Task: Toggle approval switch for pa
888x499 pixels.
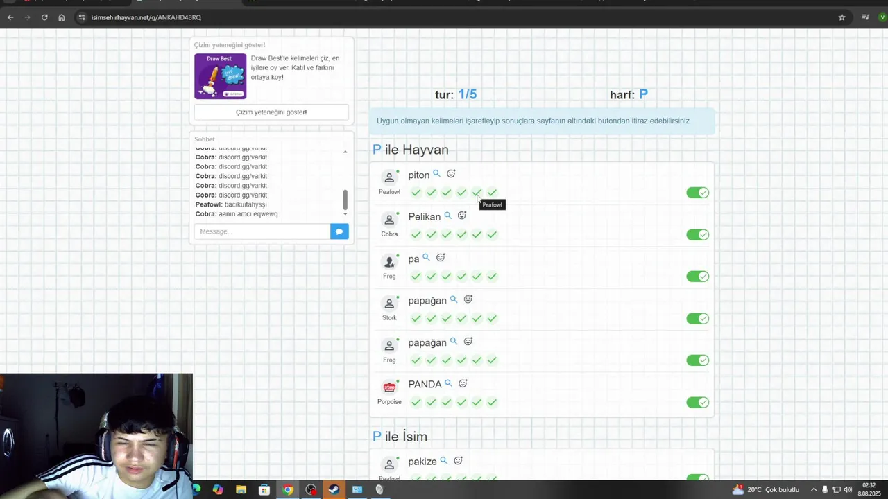Action: (x=697, y=277)
